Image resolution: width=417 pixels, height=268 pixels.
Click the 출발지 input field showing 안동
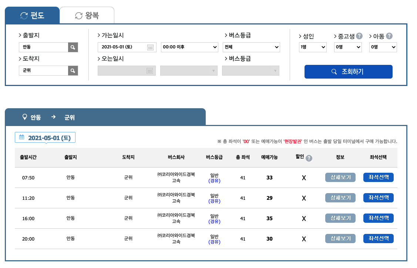[x=44, y=47]
